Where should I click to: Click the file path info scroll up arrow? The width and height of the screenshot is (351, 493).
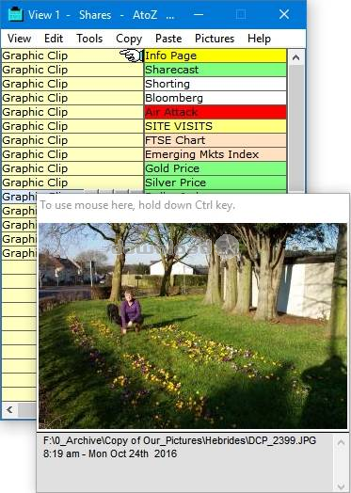(341, 443)
